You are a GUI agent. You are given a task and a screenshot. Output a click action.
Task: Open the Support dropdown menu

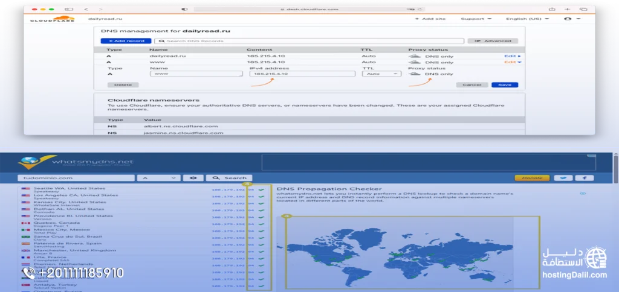476,19
